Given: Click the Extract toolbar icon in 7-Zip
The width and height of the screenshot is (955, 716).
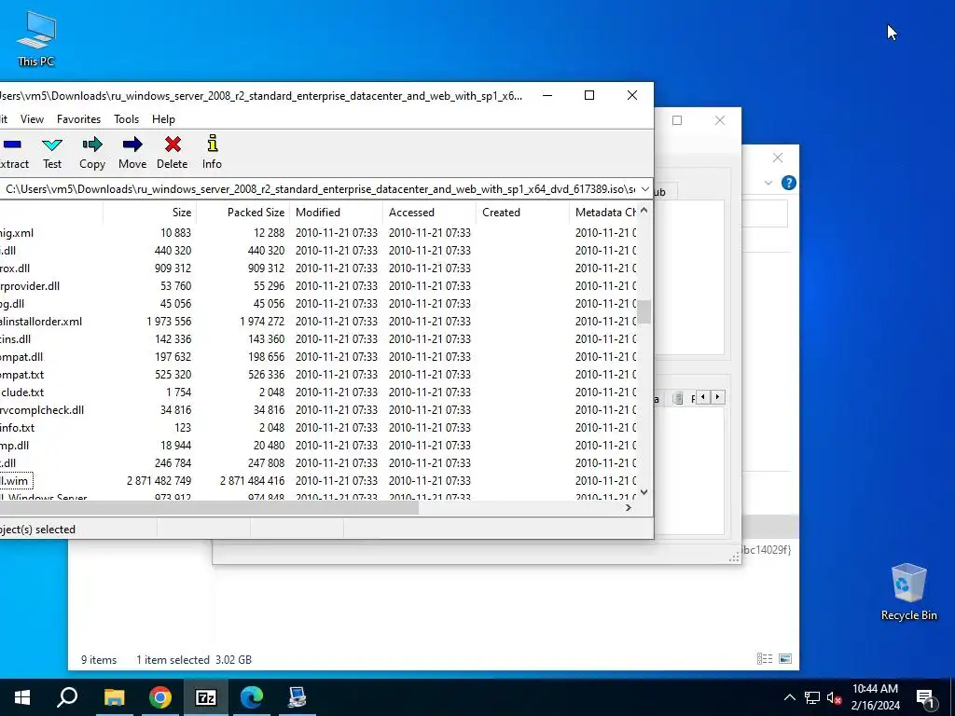Looking at the screenshot, I should [x=12, y=152].
